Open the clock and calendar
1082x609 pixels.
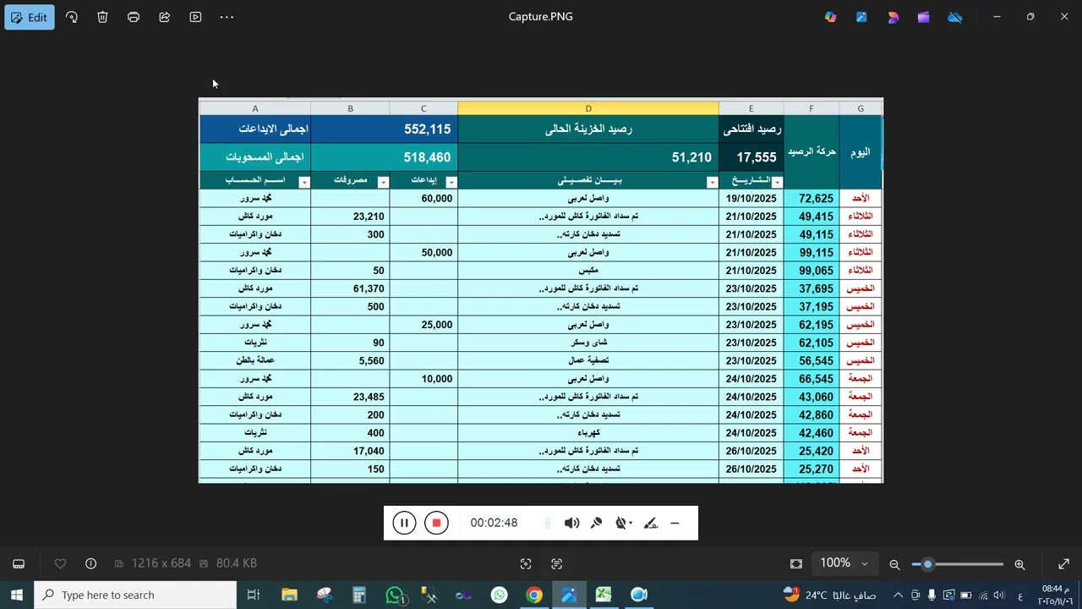point(1054,595)
